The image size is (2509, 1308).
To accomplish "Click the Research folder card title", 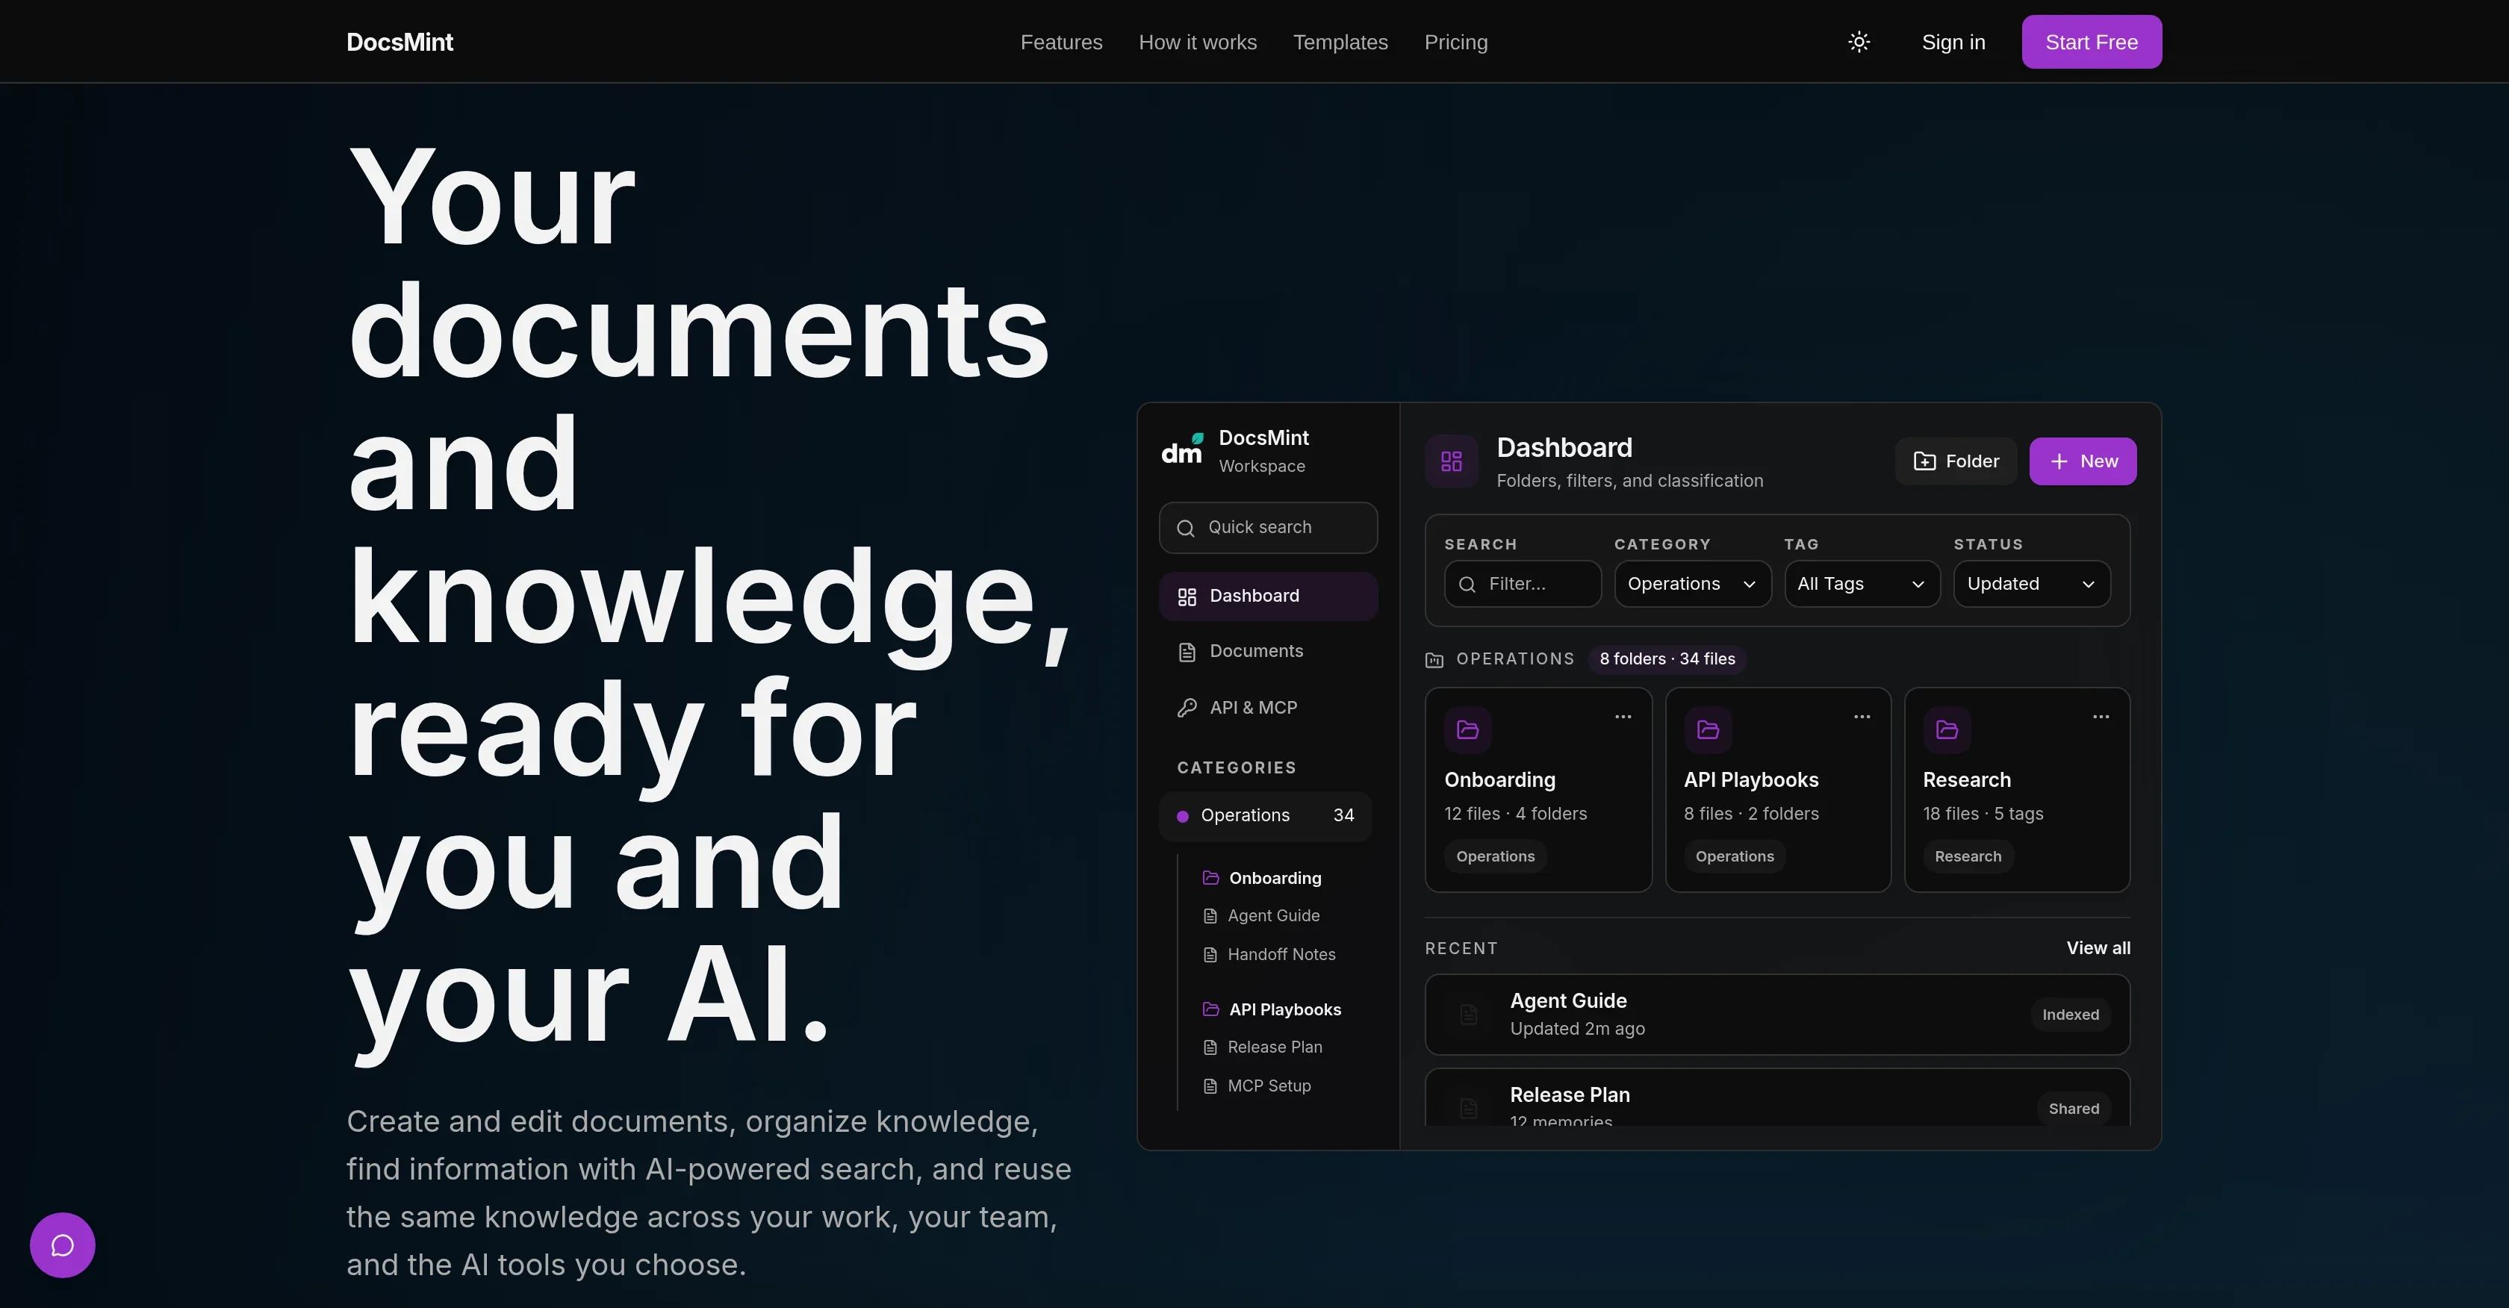I will [x=1966, y=780].
